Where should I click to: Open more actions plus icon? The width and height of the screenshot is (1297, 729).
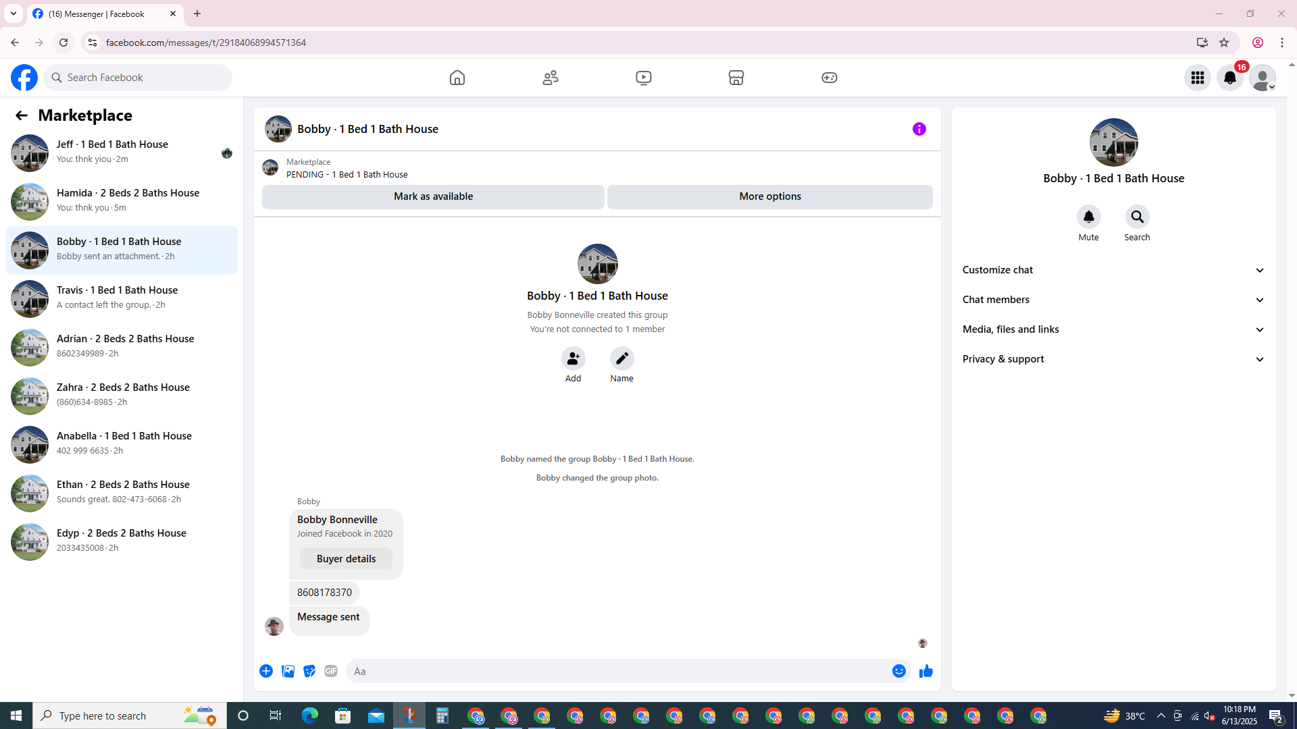pos(266,671)
